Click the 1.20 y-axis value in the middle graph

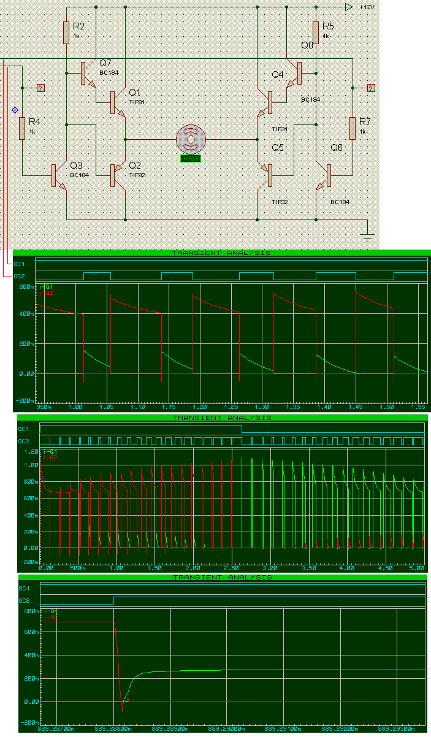31,451
